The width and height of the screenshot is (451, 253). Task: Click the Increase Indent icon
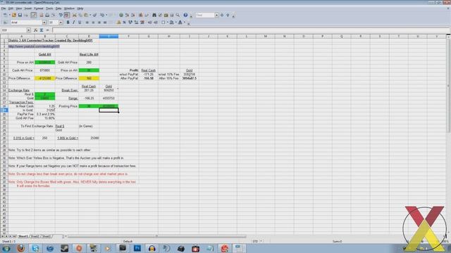tap(156, 22)
